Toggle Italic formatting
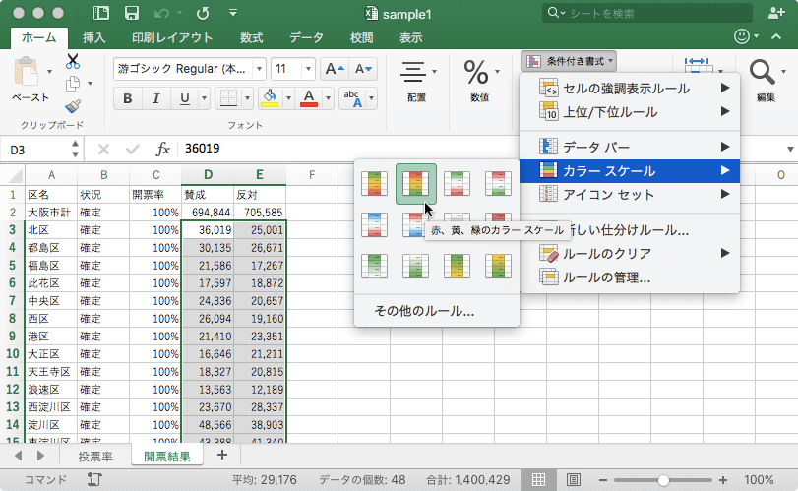The width and height of the screenshot is (798, 491). [x=155, y=98]
